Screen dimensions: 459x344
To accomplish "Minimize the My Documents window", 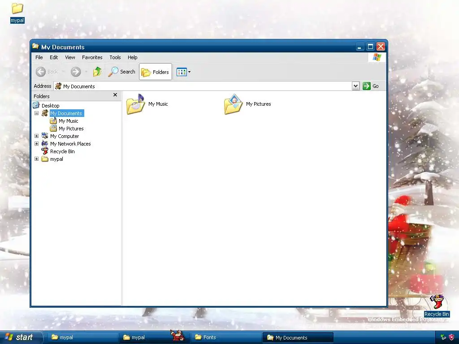I will 359,47.
